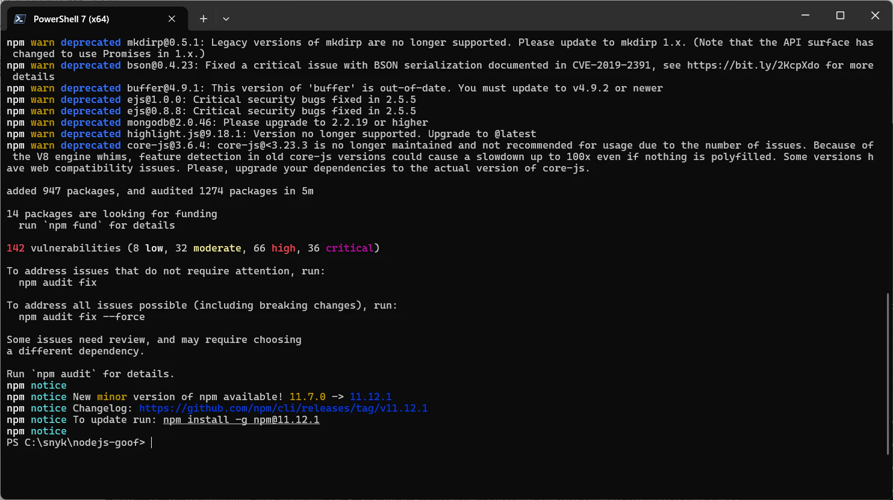
Task: Click 'Some issues need review' line
Action: 154,339
